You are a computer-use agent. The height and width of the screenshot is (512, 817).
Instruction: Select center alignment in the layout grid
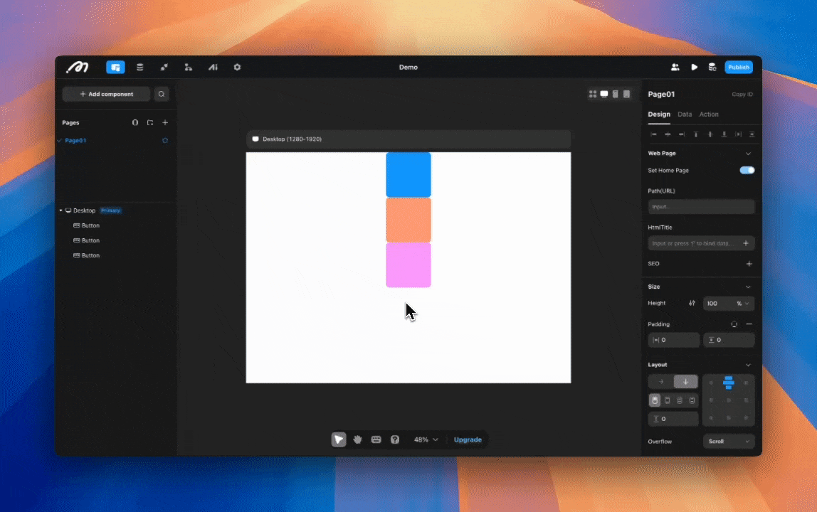pos(729,400)
